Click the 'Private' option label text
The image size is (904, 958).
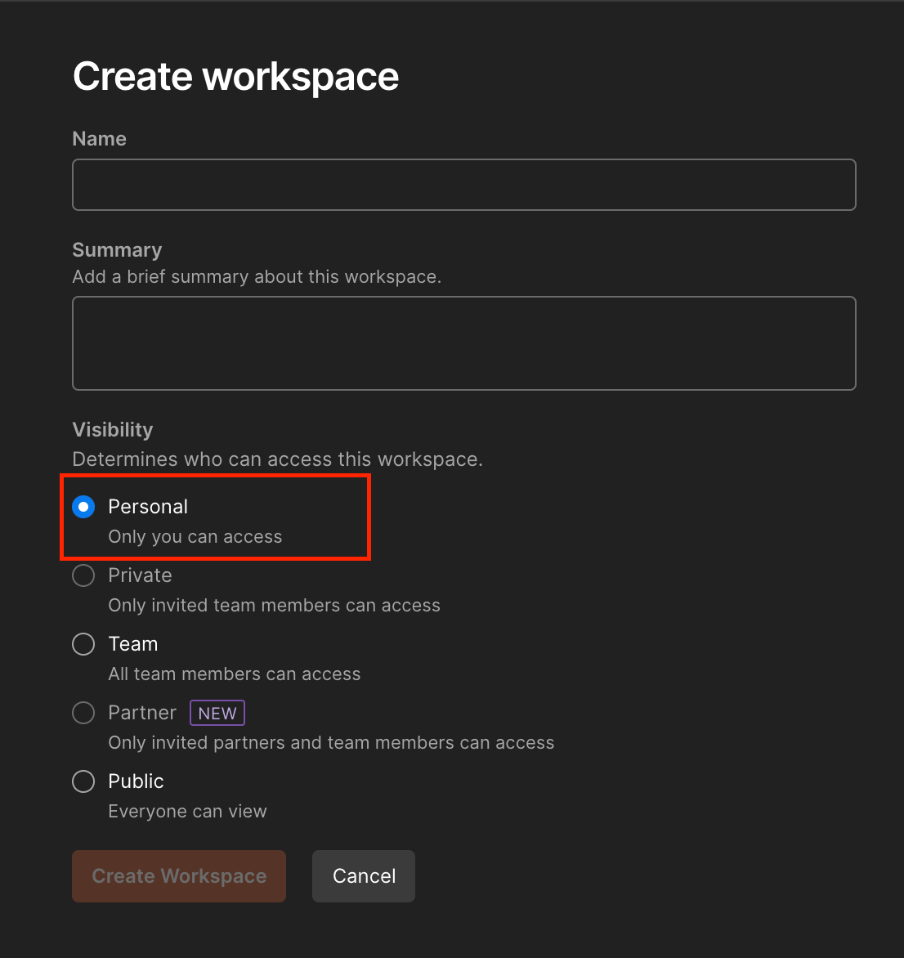click(x=140, y=575)
